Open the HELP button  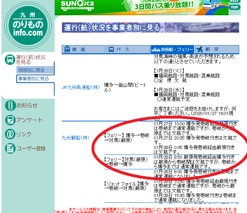(234, 1)
